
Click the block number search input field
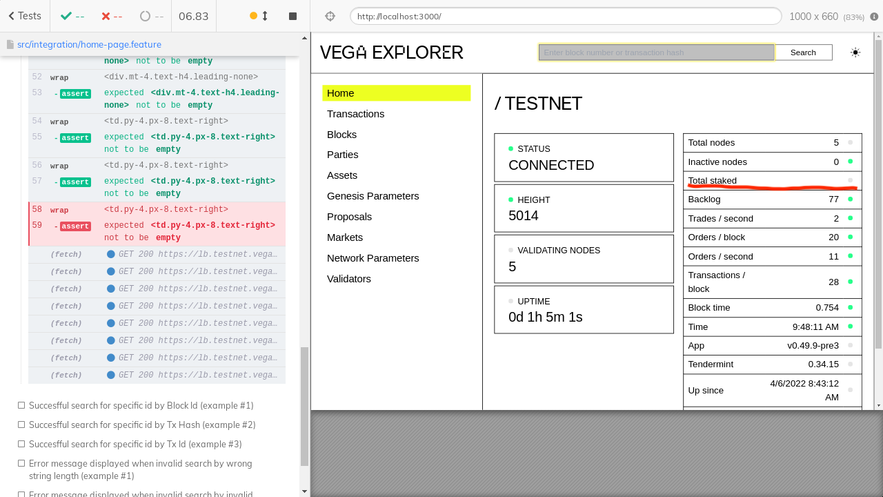[x=655, y=52]
